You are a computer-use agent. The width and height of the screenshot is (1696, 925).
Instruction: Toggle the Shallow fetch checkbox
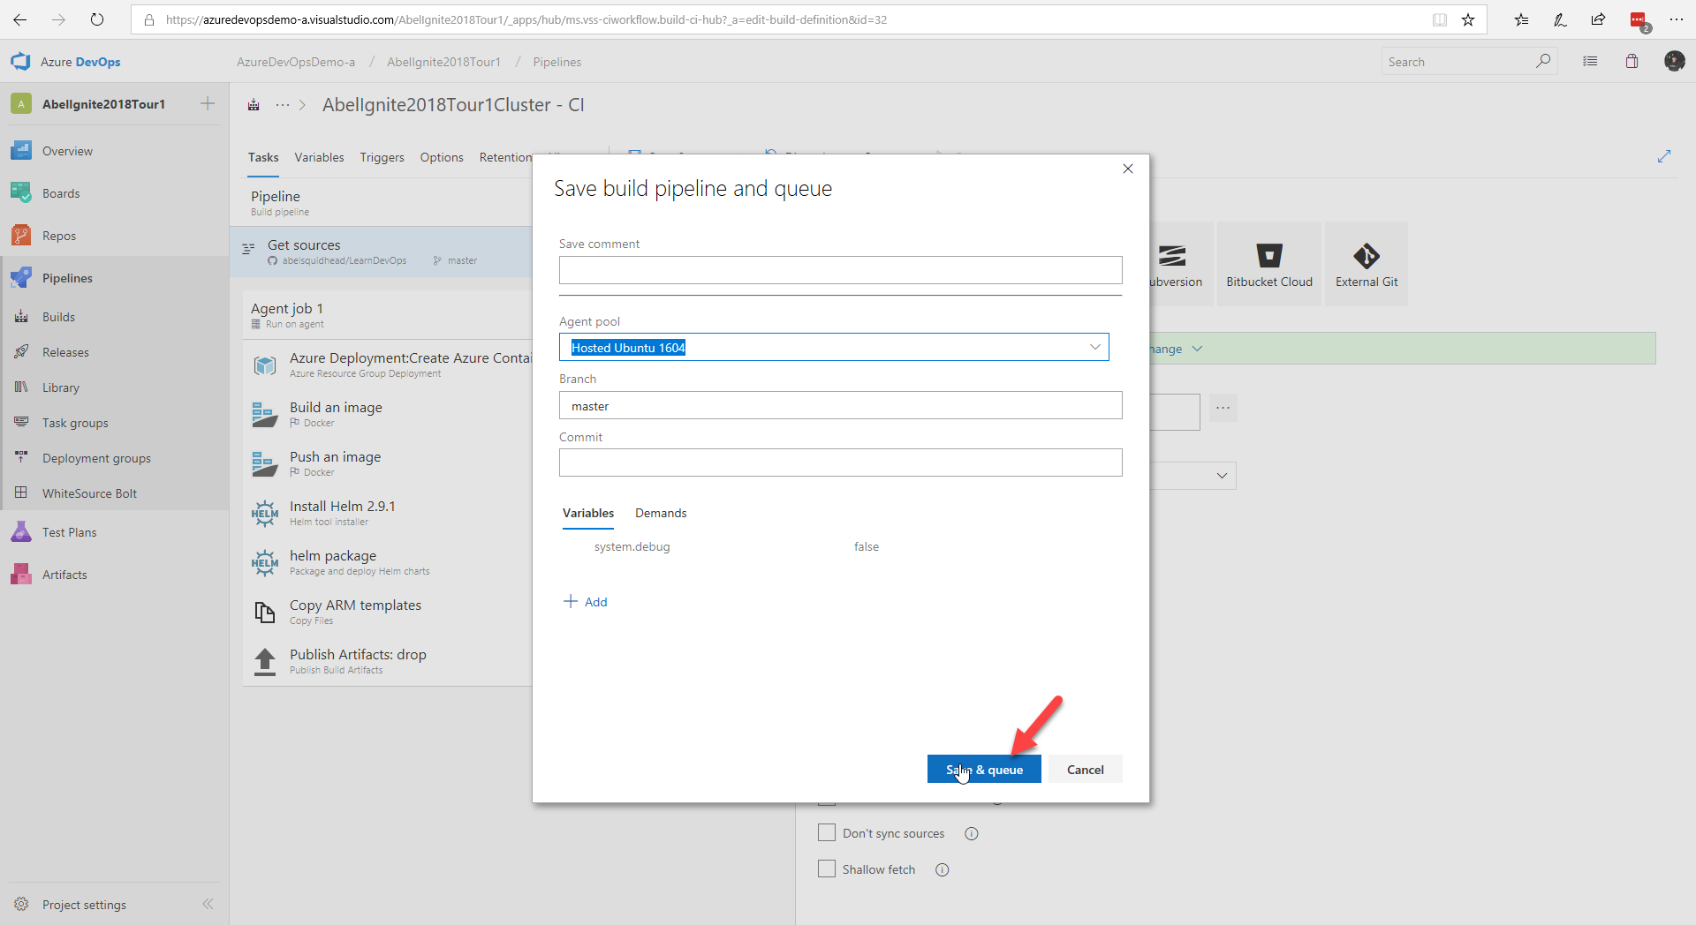[x=827, y=869]
